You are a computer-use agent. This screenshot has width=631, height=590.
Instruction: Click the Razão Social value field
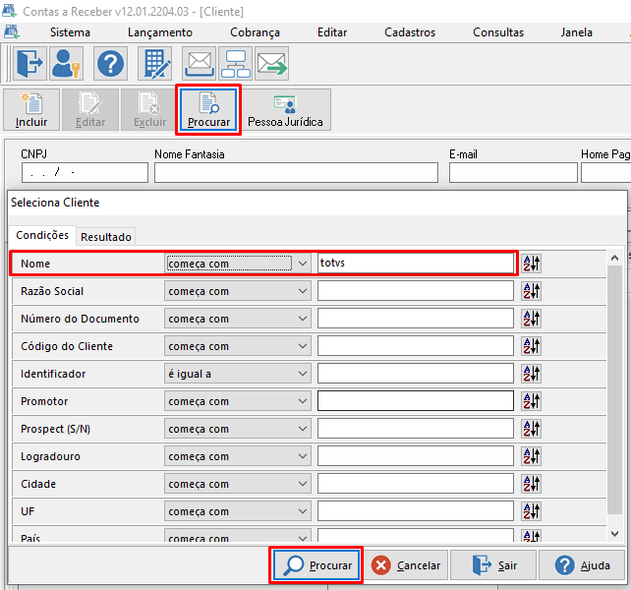pyautogui.click(x=416, y=291)
